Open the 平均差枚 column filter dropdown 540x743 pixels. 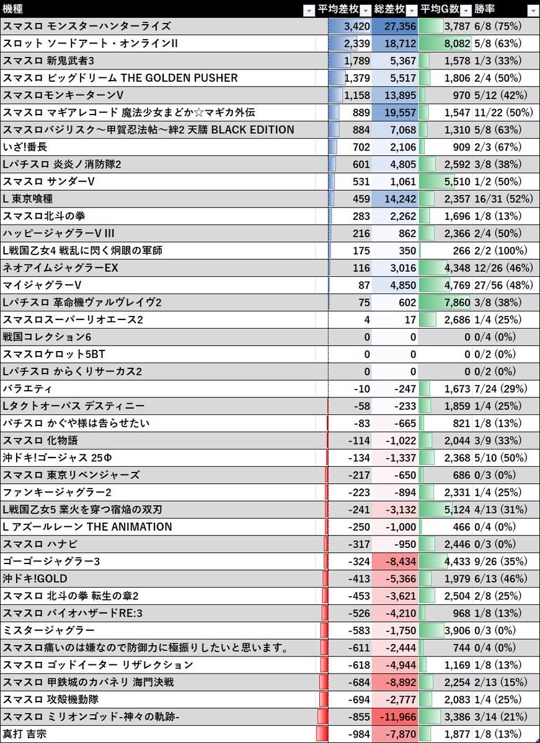coord(365,11)
